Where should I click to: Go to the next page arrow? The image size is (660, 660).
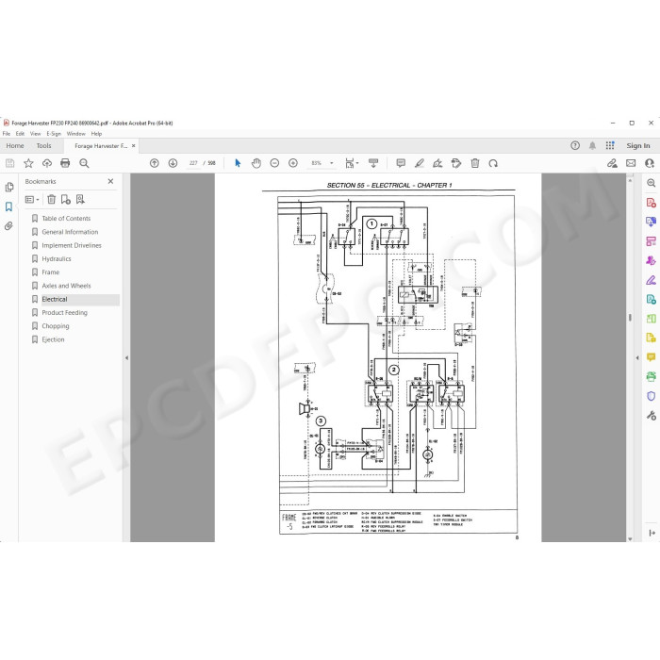pyautogui.click(x=173, y=163)
